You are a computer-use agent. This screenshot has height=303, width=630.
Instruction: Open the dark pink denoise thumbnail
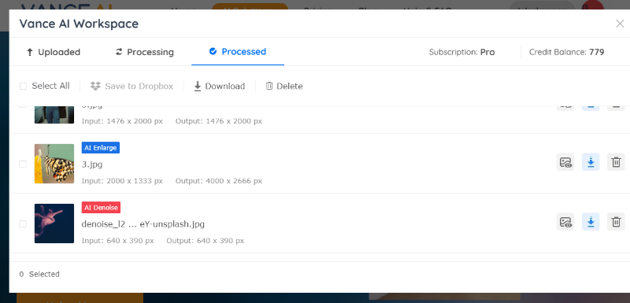54,224
